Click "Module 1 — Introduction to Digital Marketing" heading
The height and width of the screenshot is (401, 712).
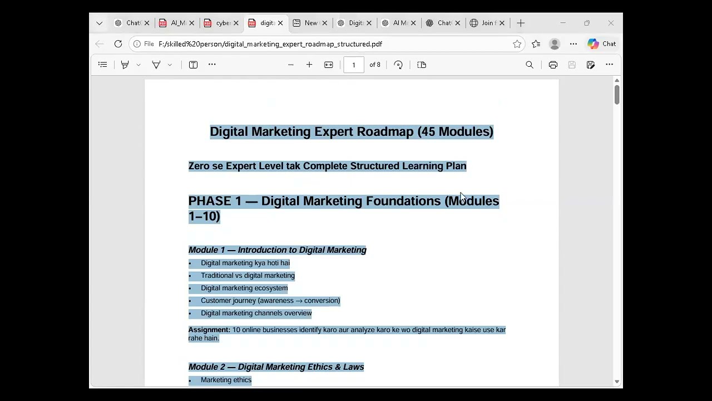click(278, 250)
